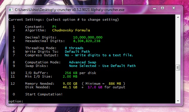189x112 pixels.
Task: Click the 'I/O Buffer:' label
Action: coord(37,73)
